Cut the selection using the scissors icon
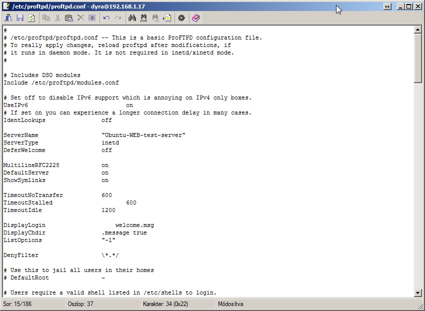425x311 pixels. point(57,18)
